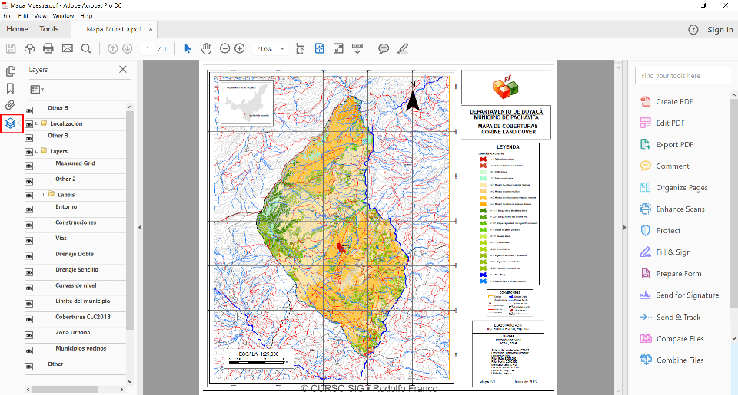Toggle visibility of Drenaje Doble layer

30,257
